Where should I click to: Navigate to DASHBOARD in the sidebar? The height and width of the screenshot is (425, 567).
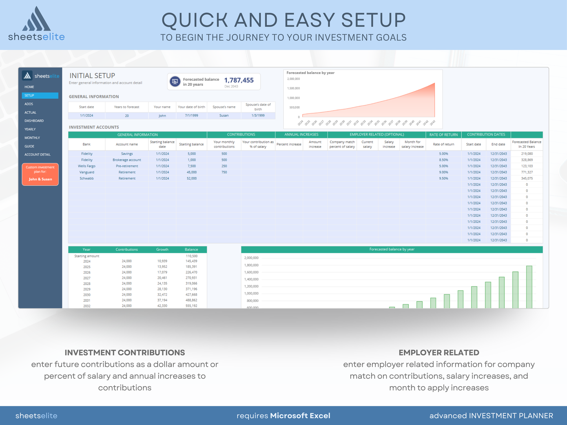tap(34, 121)
